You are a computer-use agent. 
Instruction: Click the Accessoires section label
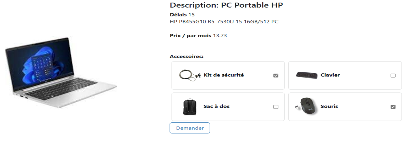pyautogui.click(x=186, y=56)
